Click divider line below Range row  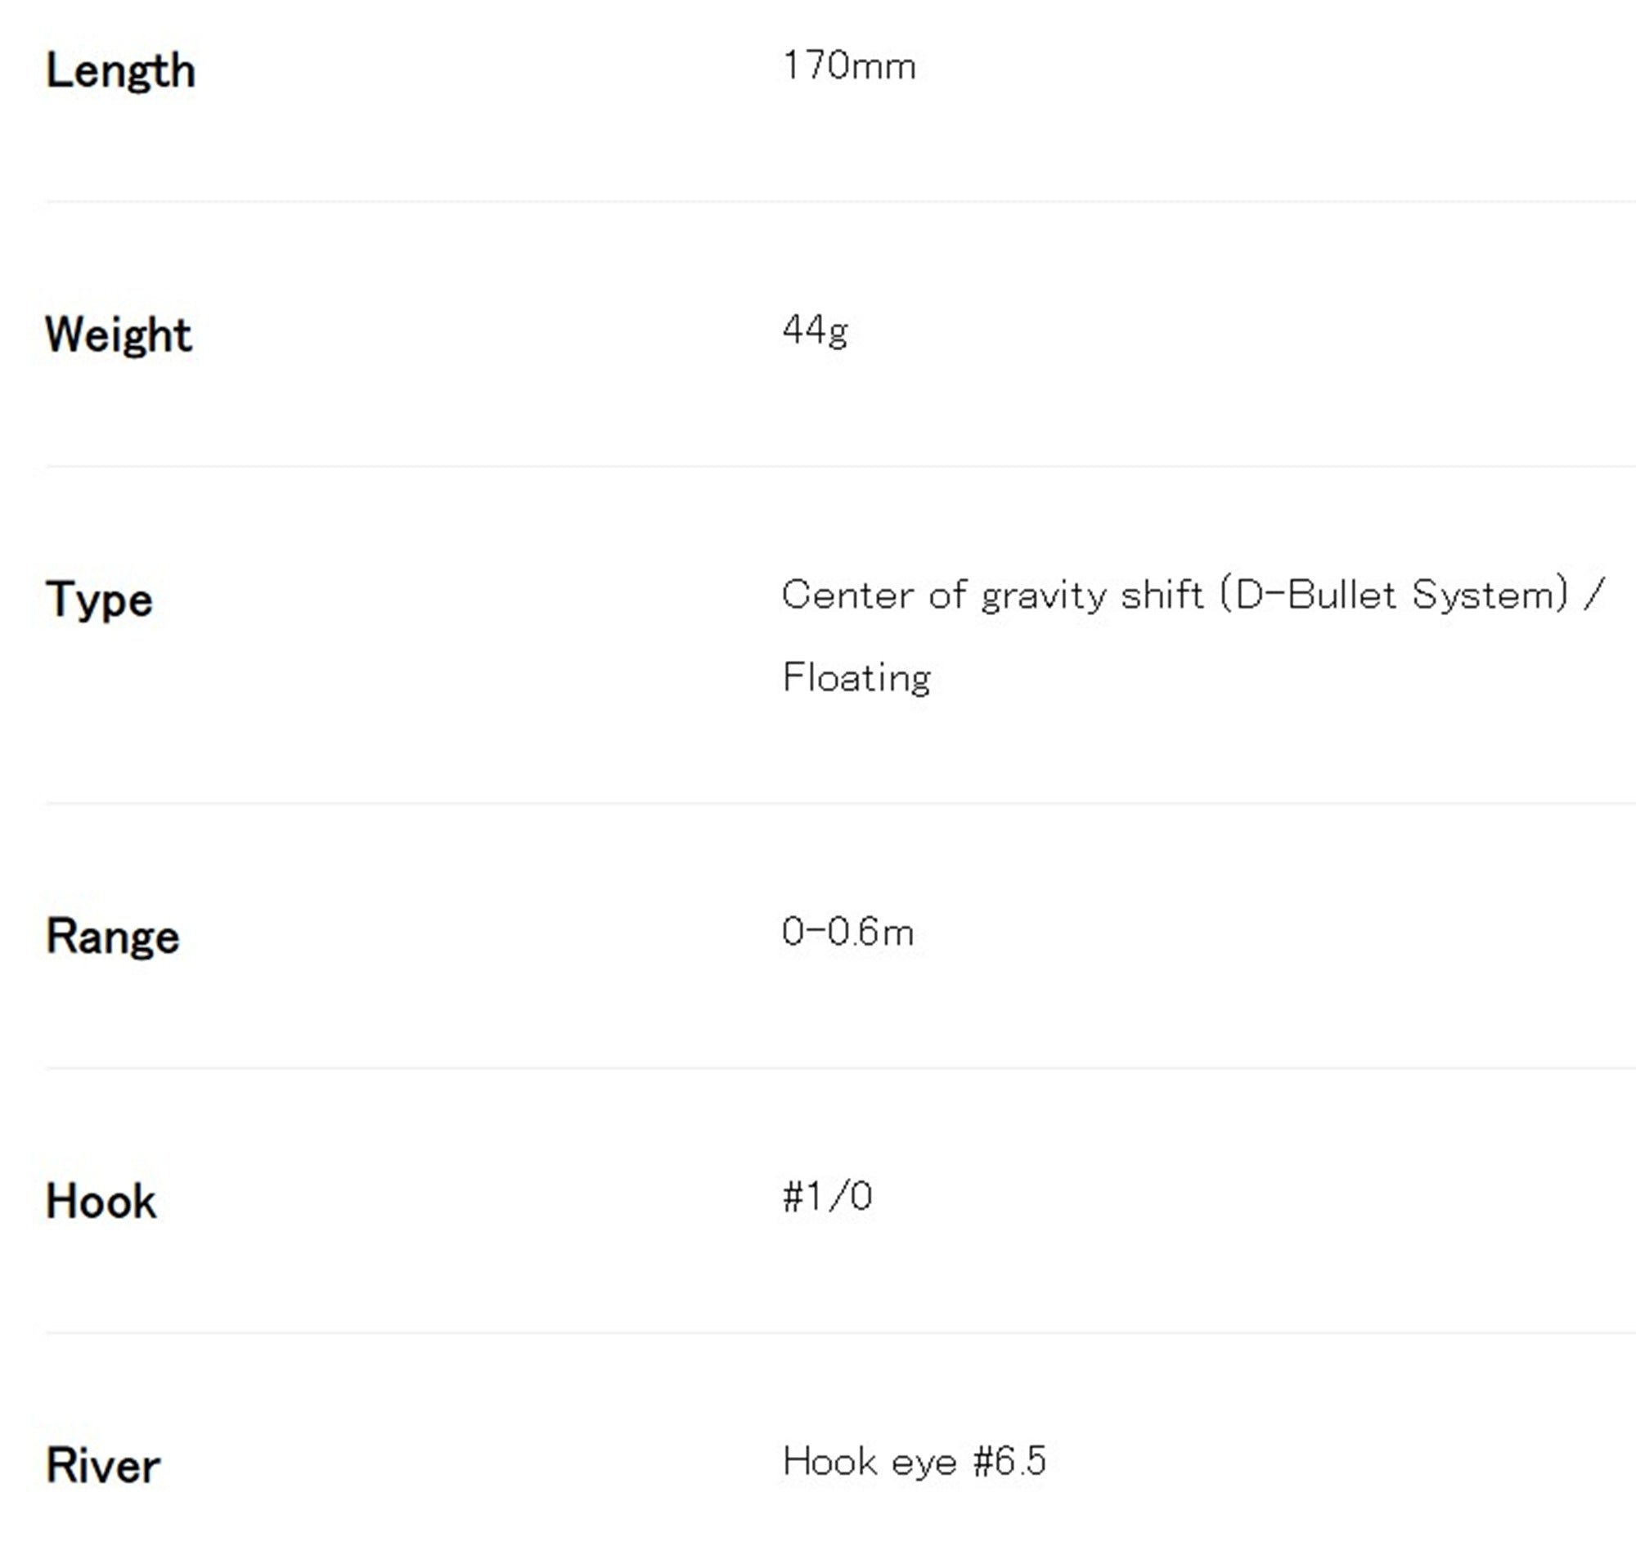click(840, 1068)
